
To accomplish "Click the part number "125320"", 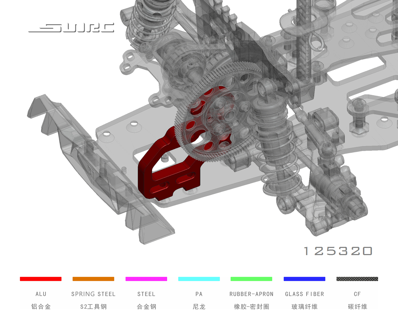I will (338, 251).
